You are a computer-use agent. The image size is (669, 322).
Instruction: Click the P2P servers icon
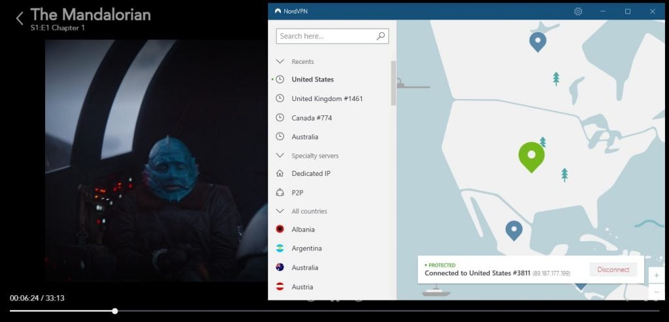(x=280, y=192)
